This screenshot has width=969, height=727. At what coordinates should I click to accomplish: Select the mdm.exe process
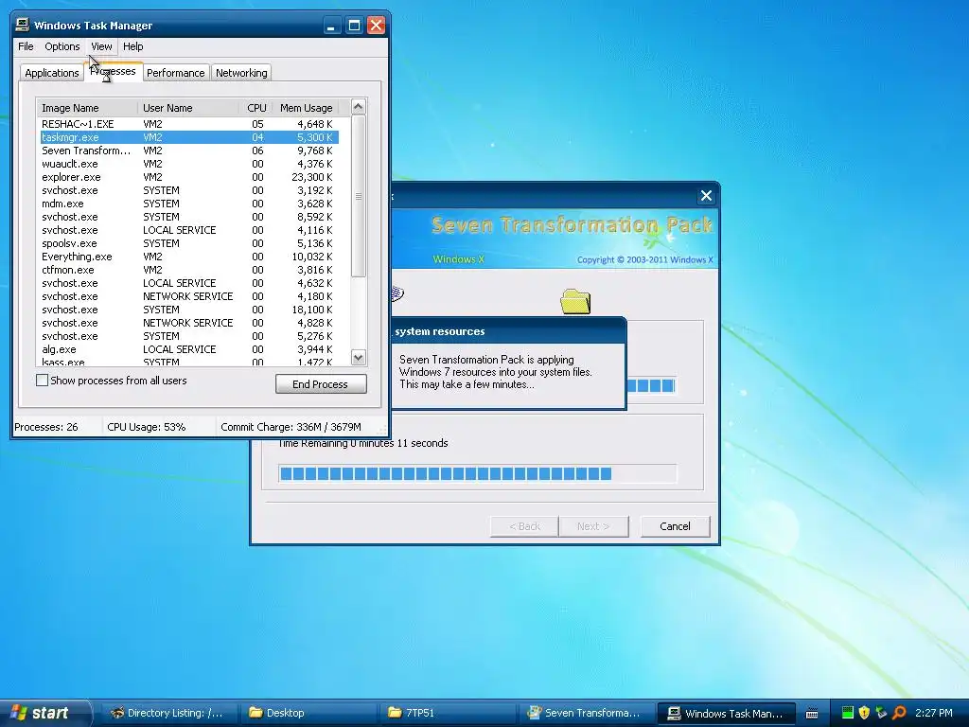(x=189, y=204)
